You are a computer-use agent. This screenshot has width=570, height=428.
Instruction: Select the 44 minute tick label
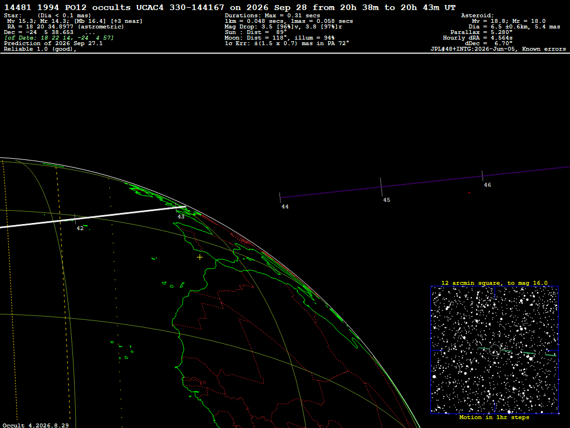tap(285, 207)
